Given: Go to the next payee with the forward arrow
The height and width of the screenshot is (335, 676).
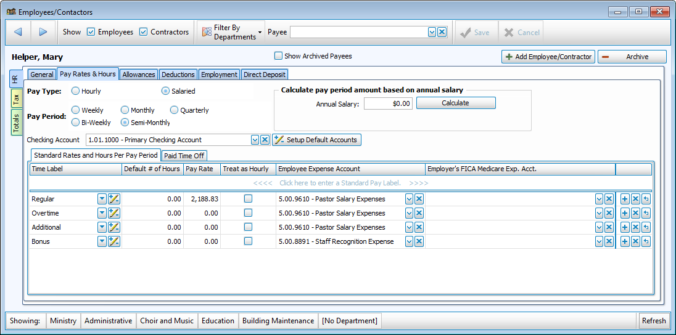Looking at the screenshot, I should point(43,32).
